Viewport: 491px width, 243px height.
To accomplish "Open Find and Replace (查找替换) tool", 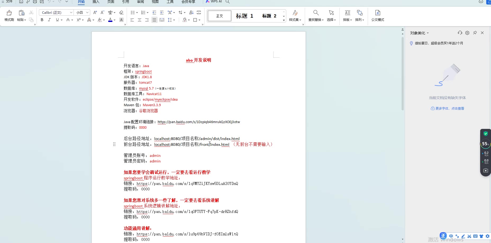I will (x=316, y=16).
